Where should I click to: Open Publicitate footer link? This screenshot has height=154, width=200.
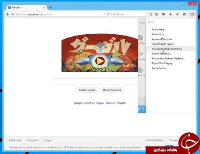(15, 140)
